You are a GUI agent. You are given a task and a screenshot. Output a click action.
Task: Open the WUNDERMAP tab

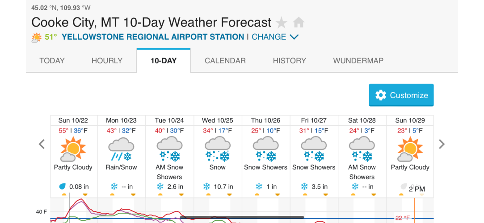tap(358, 61)
